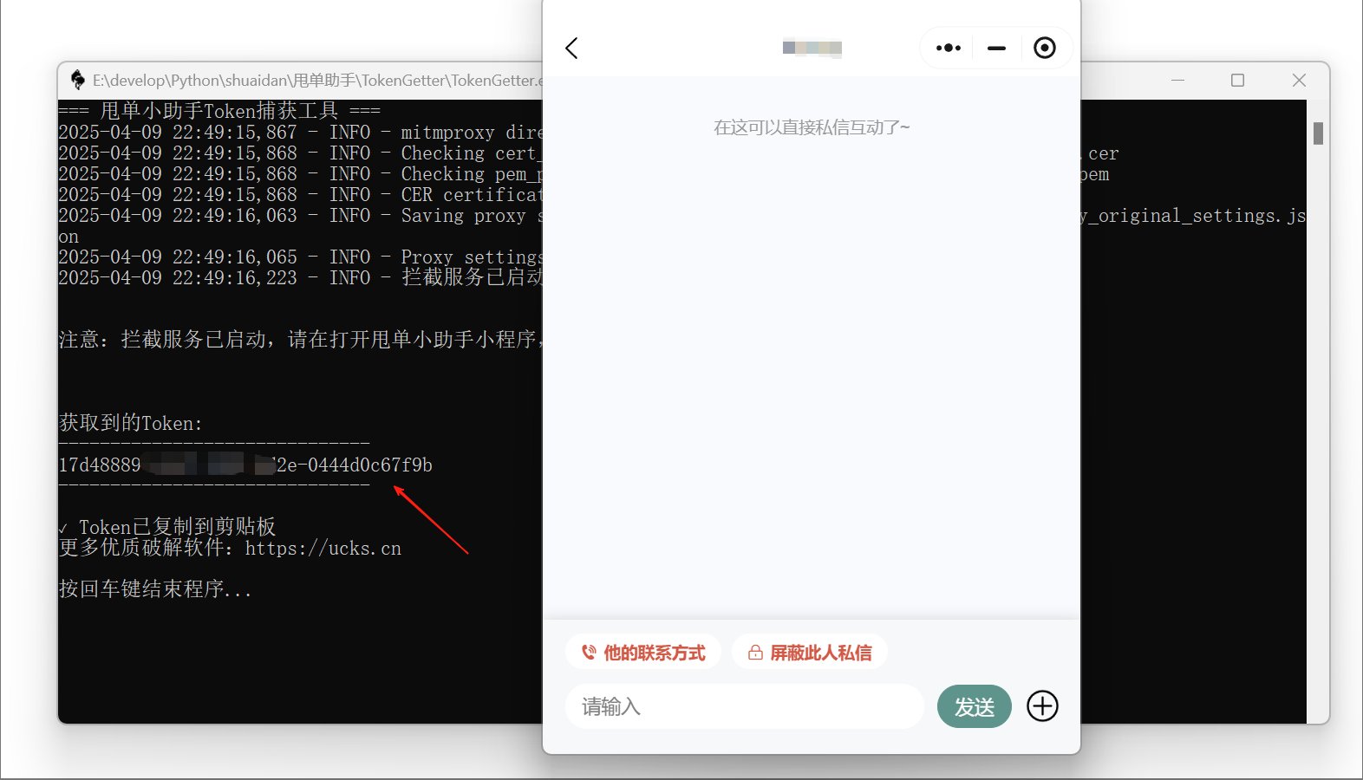The height and width of the screenshot is (780, 1363).
Task: Click the captured token string 17d48889
Action: click(x=245, y=465)
